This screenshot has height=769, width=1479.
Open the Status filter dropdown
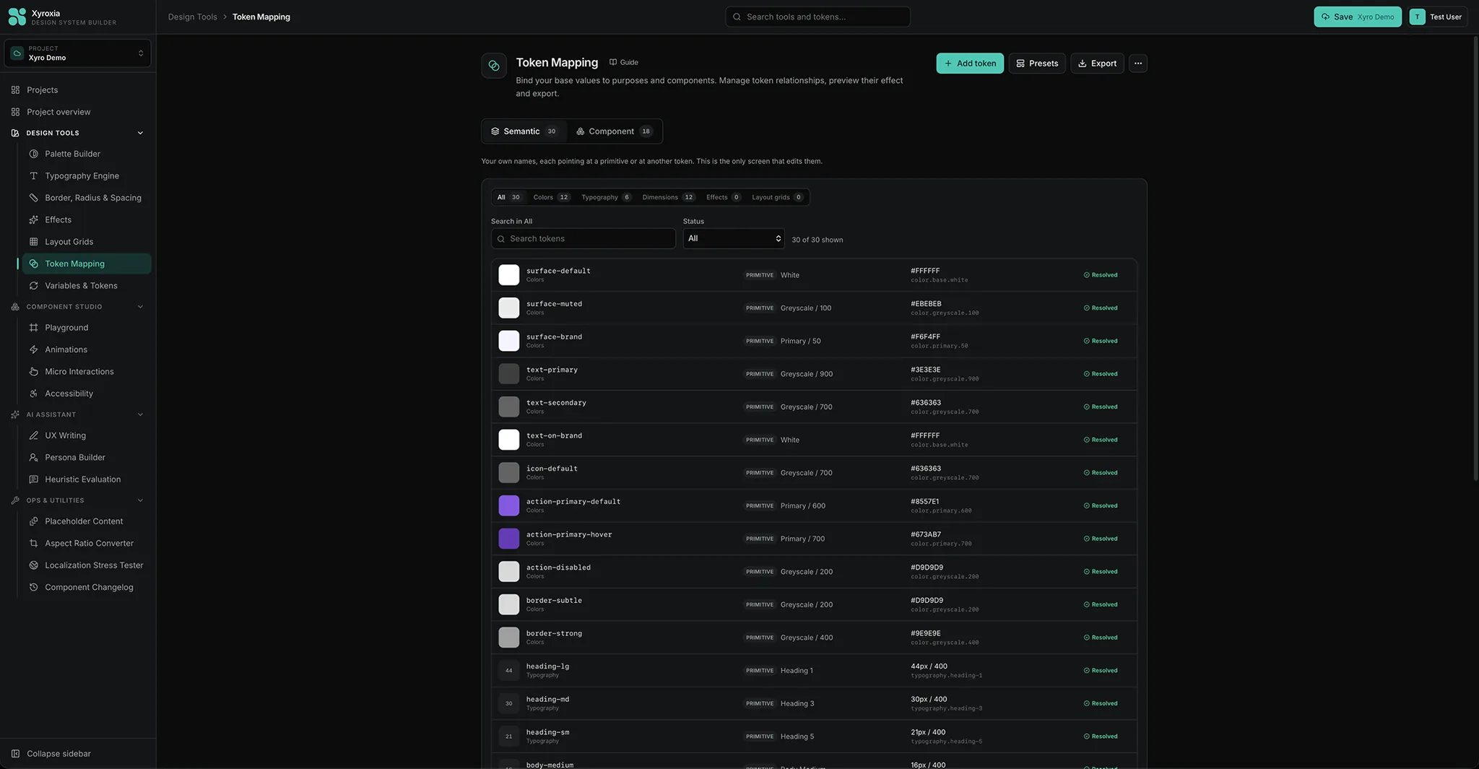pyautogui.click(x=734, y=239)
